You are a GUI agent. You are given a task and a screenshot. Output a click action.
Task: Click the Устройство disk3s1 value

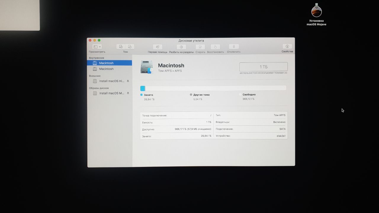tap(281, 136)
